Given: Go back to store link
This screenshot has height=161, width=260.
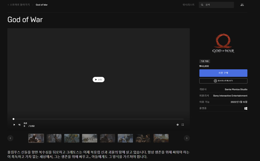Looking at the screenshot, I should (x=19, y=5).
